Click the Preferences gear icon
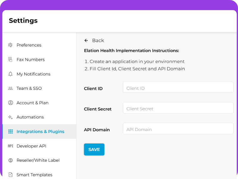 tap(10, 45)
